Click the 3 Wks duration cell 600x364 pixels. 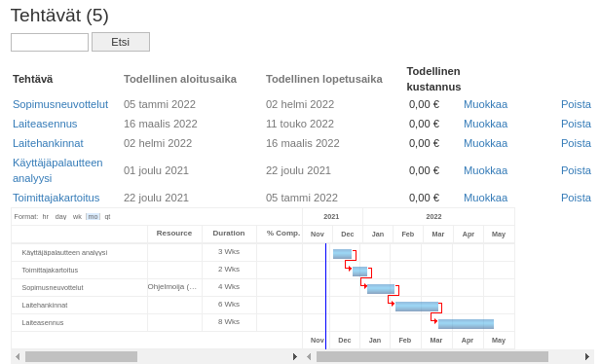pos(229,251)
